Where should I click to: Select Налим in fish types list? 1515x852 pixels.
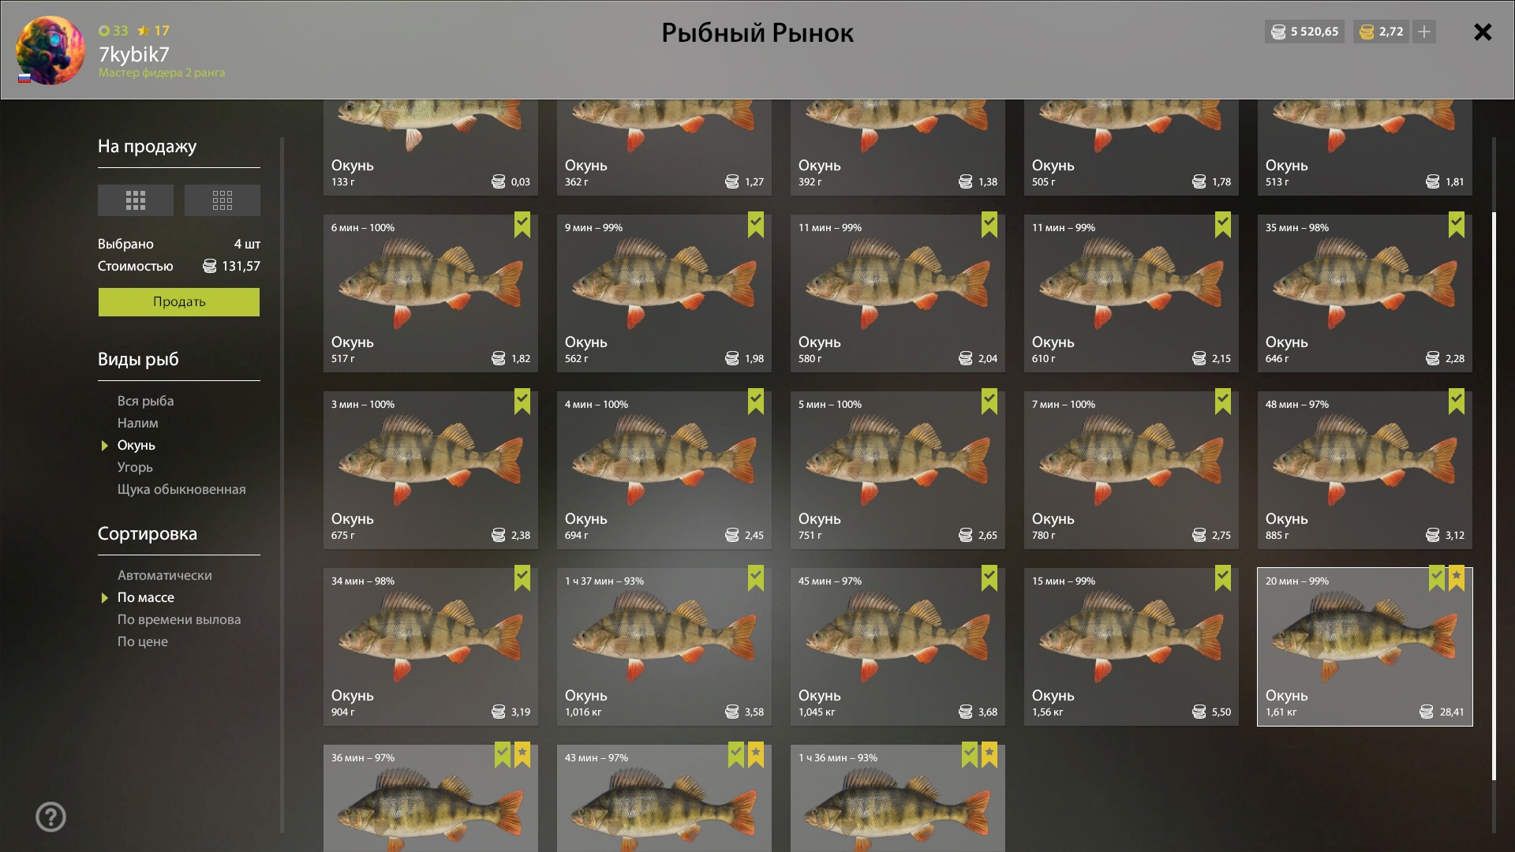137,423
